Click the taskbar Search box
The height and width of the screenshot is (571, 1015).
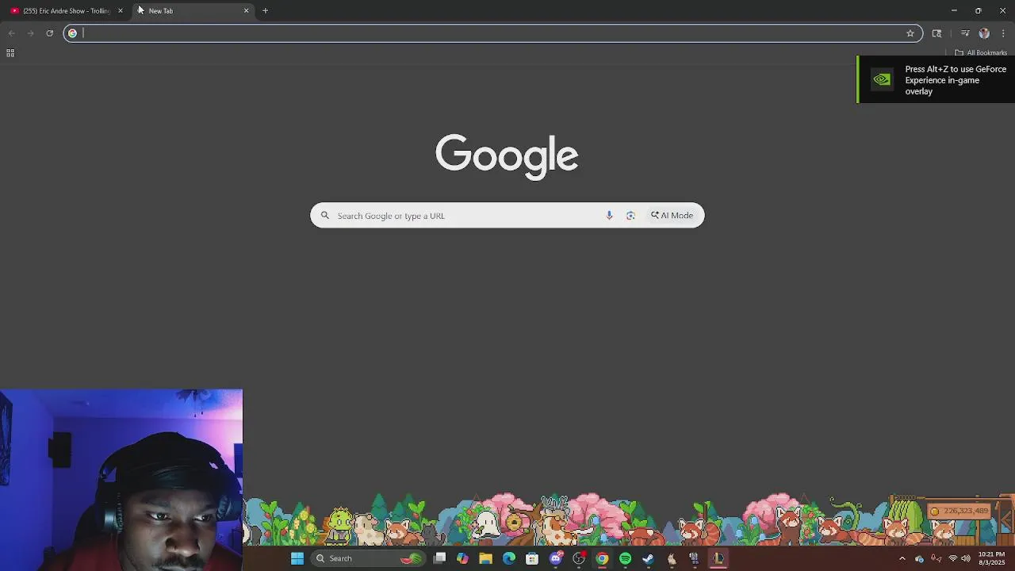click(369, 558)
